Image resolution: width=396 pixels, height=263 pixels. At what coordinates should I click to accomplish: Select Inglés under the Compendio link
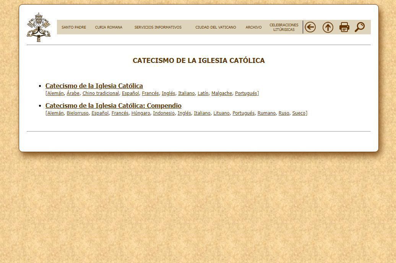[x=184, y=113]
